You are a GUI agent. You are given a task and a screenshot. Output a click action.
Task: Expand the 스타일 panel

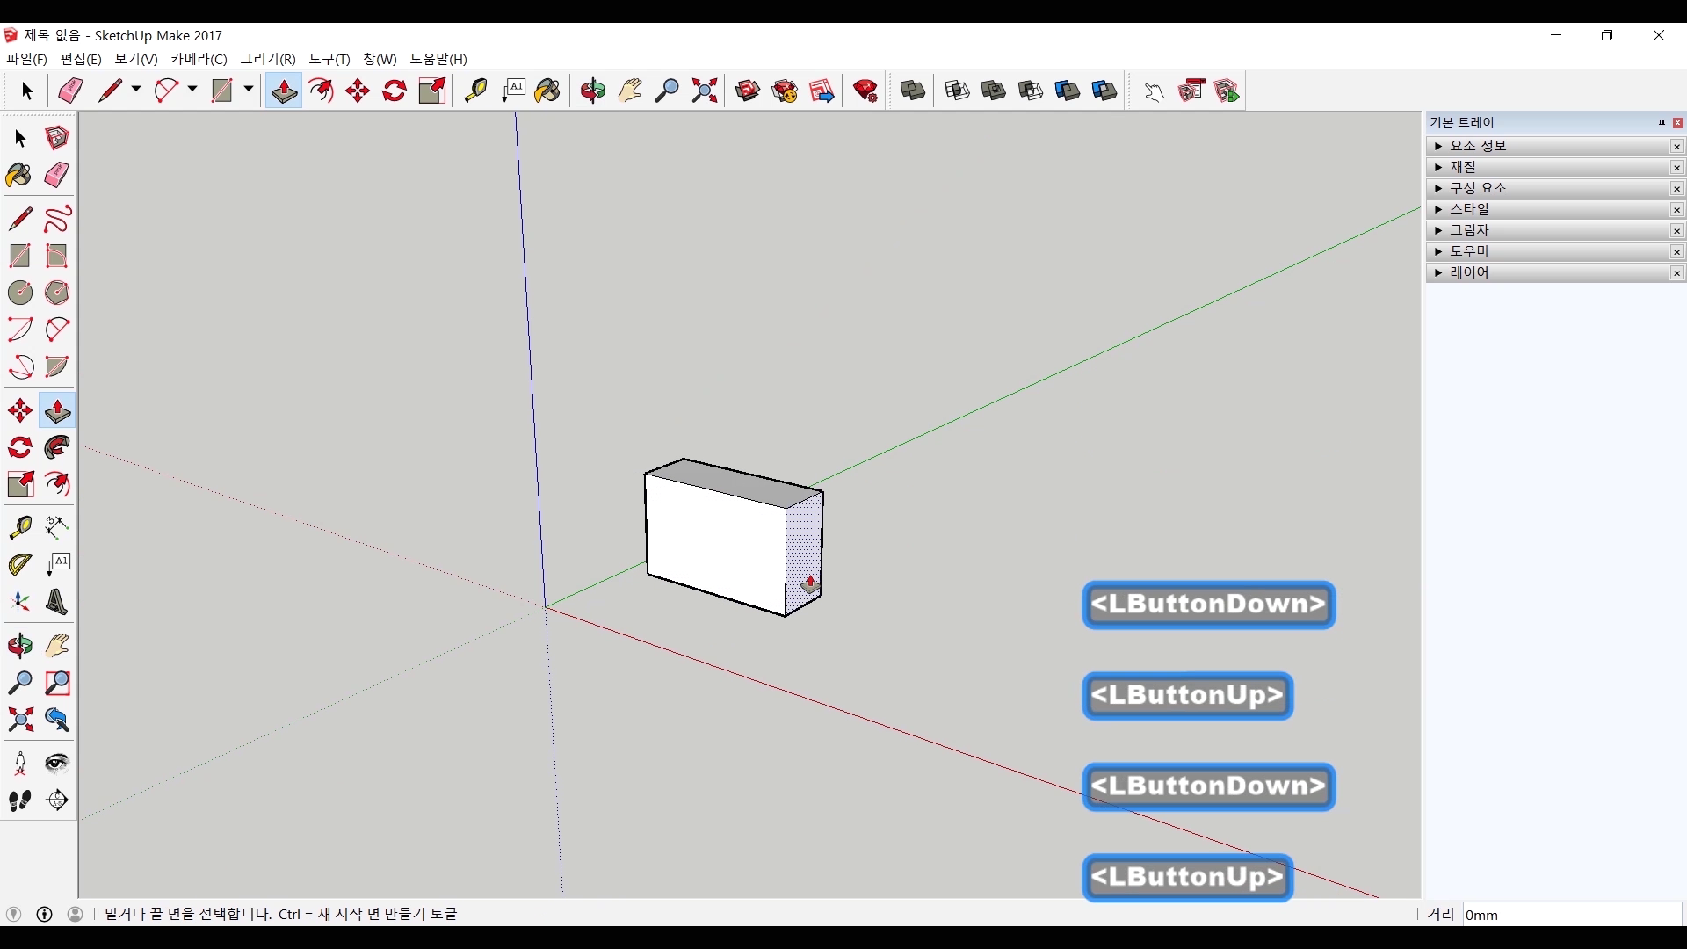coord(1438,209)
